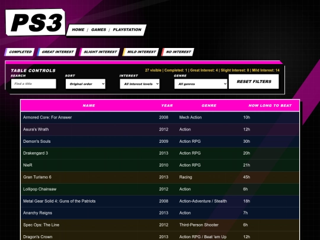The height and width of the screenshot is (240, 320).
Task: Open the All interest levels dropdown
Action: [x=140, y=84]
